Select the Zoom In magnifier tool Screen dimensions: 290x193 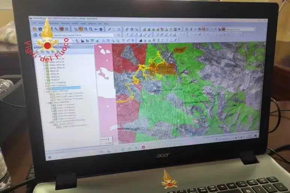pyautogui.click(x=86, y=29)
